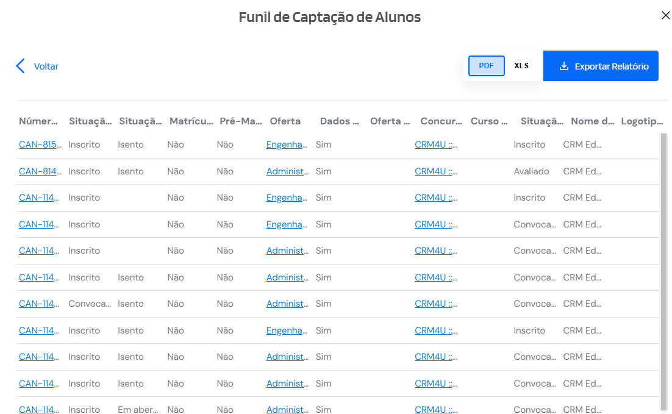Click the Pré-Ma... column header
The width and height of the screenshot is (672, 414).
[x=241, y=121]
